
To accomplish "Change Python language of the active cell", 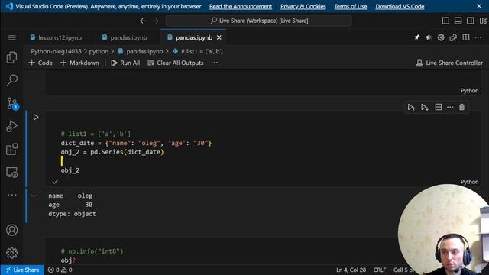I will [x=469, y=182].
